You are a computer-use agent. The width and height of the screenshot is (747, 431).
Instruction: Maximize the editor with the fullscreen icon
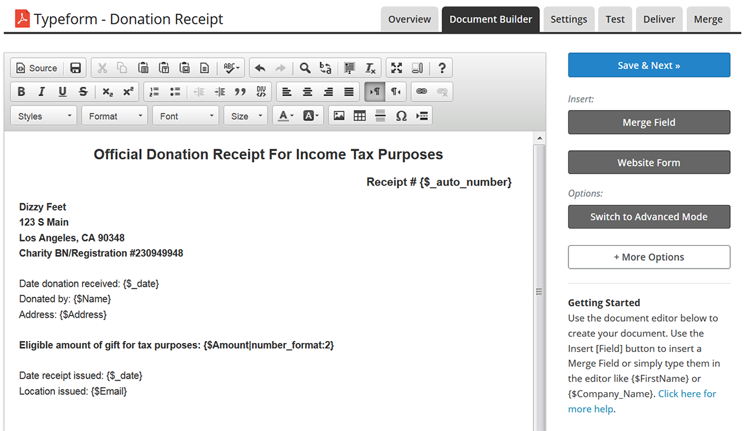pyautogui.click(x=397, y=68)
